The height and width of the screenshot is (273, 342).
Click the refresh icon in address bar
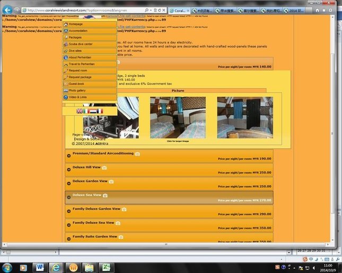(x=160, y=10)
